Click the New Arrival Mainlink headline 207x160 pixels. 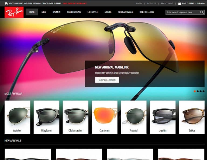[x=112, y=67]
